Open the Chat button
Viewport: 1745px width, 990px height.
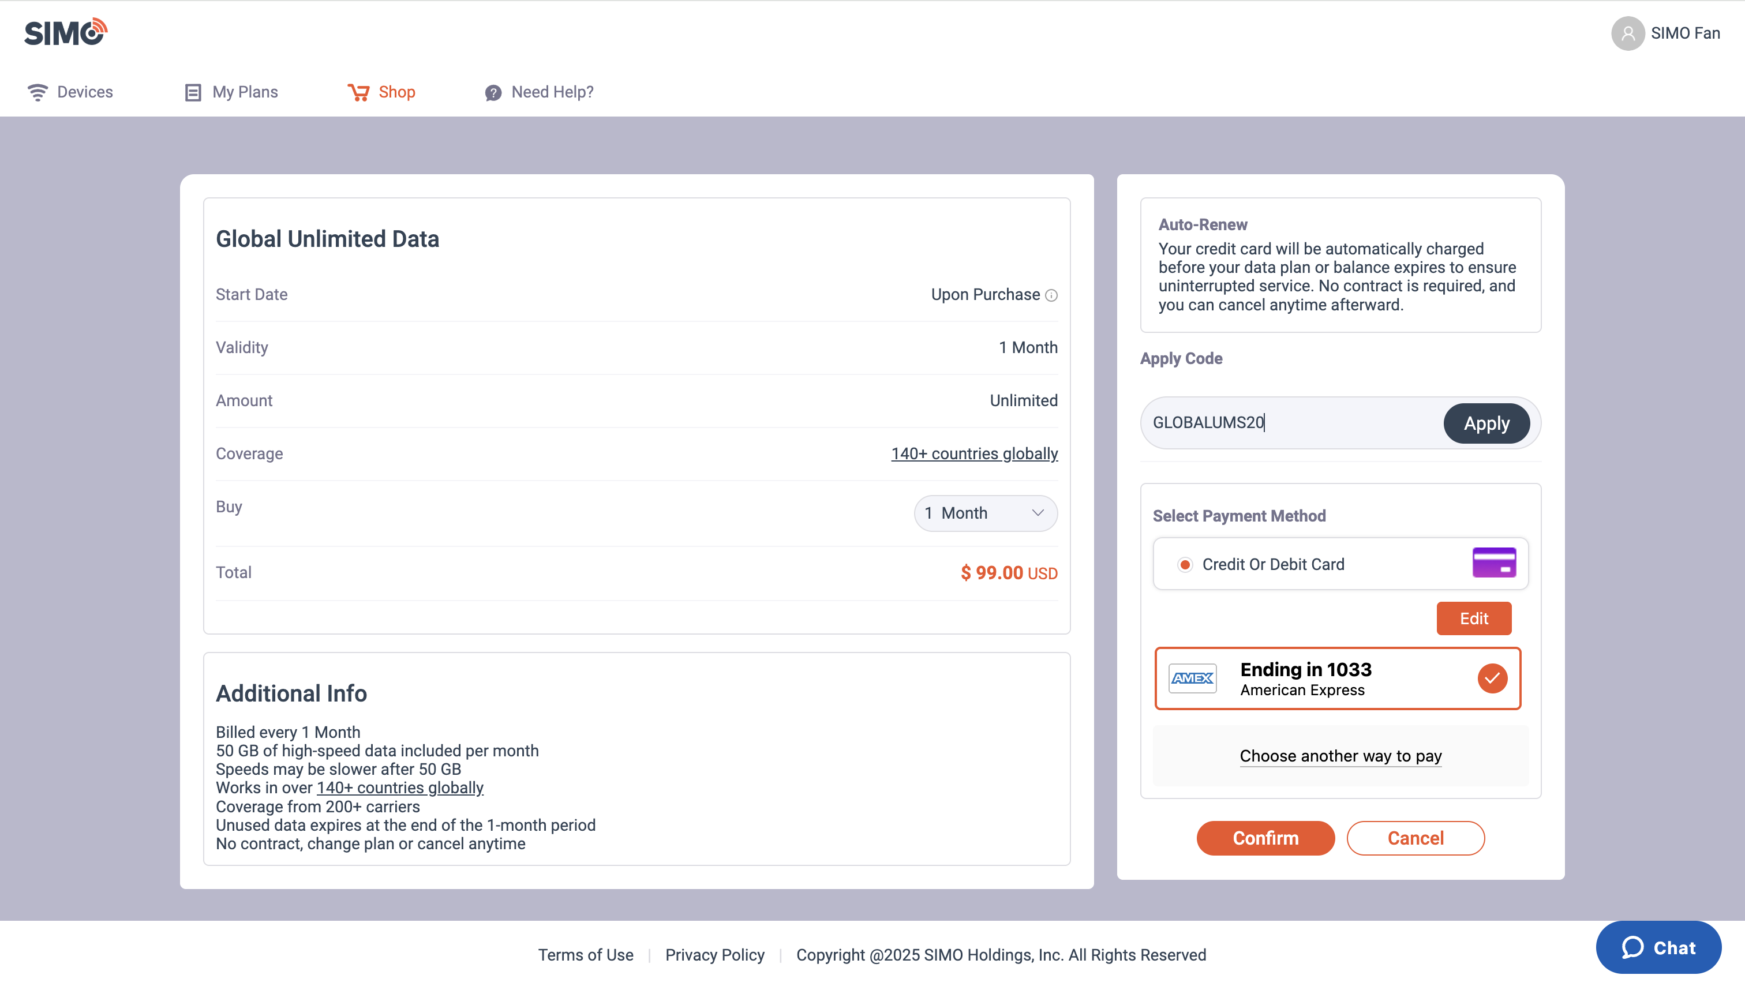[x=1658, y=947]
